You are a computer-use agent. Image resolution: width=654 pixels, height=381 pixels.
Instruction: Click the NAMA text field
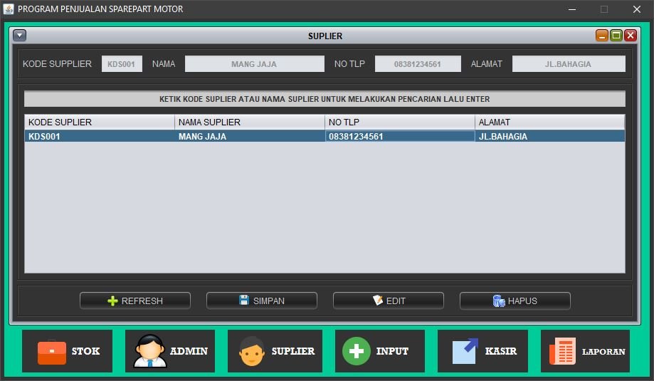253,64
